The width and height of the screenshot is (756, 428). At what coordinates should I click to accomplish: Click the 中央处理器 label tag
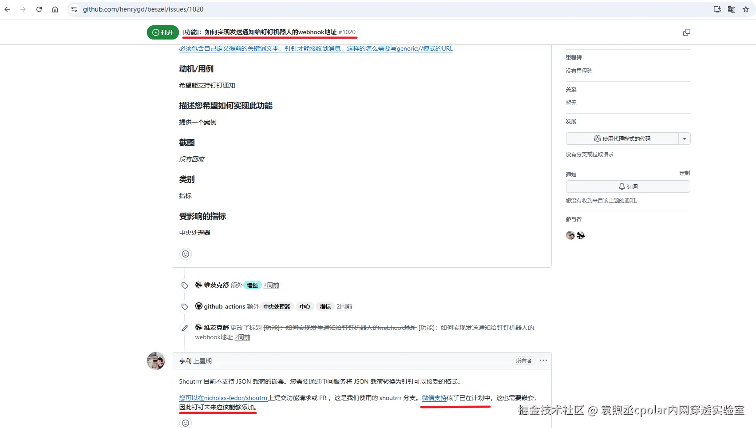coord(277,307)
